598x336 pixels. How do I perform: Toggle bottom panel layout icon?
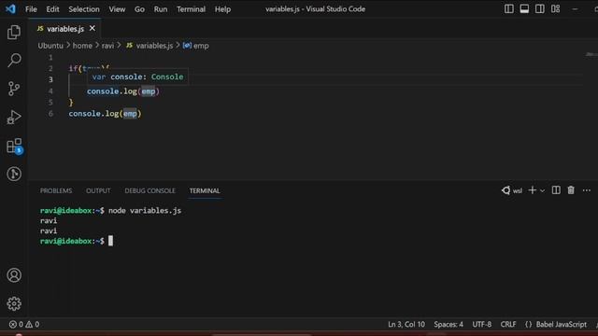coord(524,8)
